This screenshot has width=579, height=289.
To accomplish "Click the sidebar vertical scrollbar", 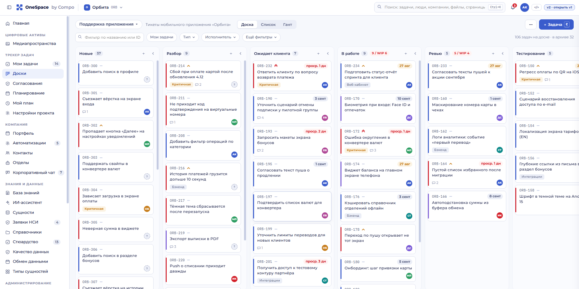I will click(x=67, y=109).
